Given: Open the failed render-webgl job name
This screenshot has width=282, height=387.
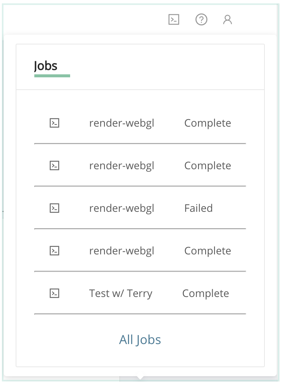Looking at the screenshot, I should [122, 208].
